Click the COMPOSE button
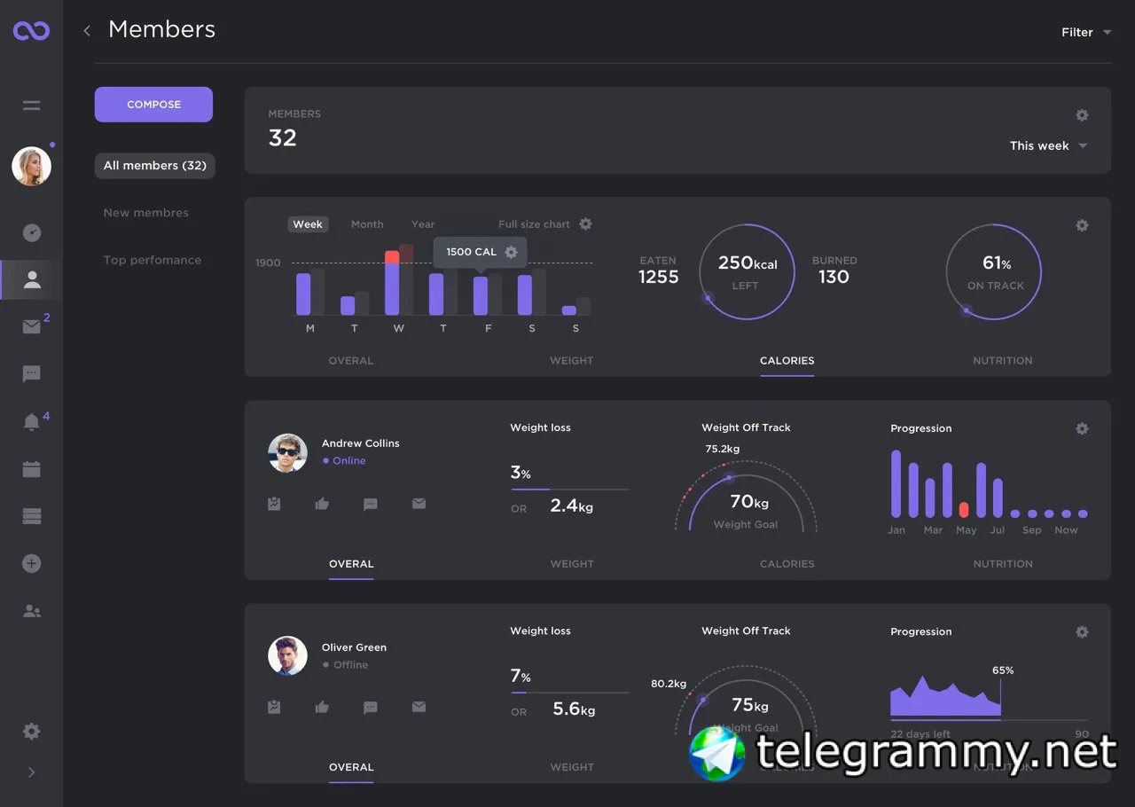The image size is (1135, 807). coord(153,105)
